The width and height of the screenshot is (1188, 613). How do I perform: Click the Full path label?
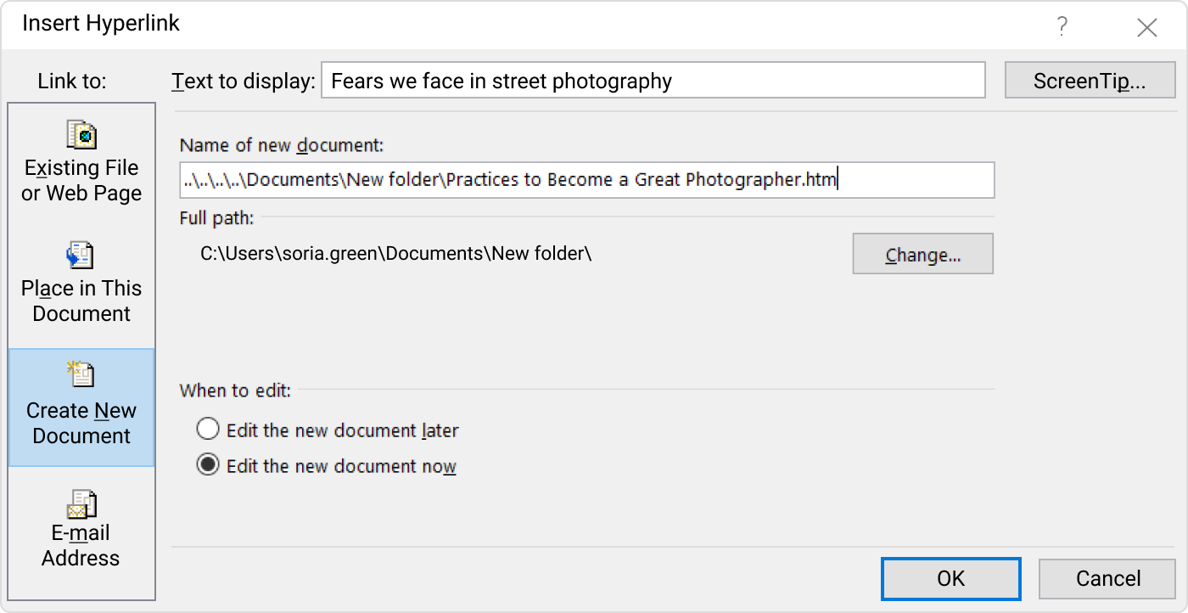(216, 217)
